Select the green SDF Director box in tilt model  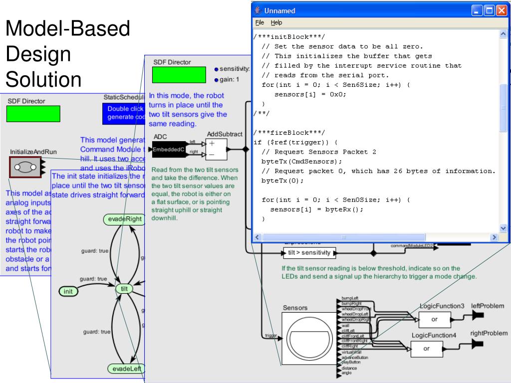point(179,75)
